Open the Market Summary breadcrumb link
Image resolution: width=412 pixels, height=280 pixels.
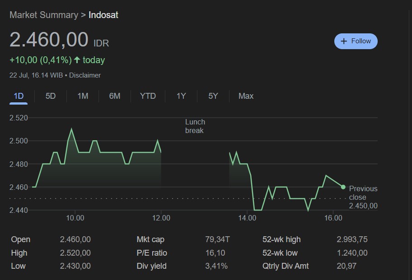point(44,15)
